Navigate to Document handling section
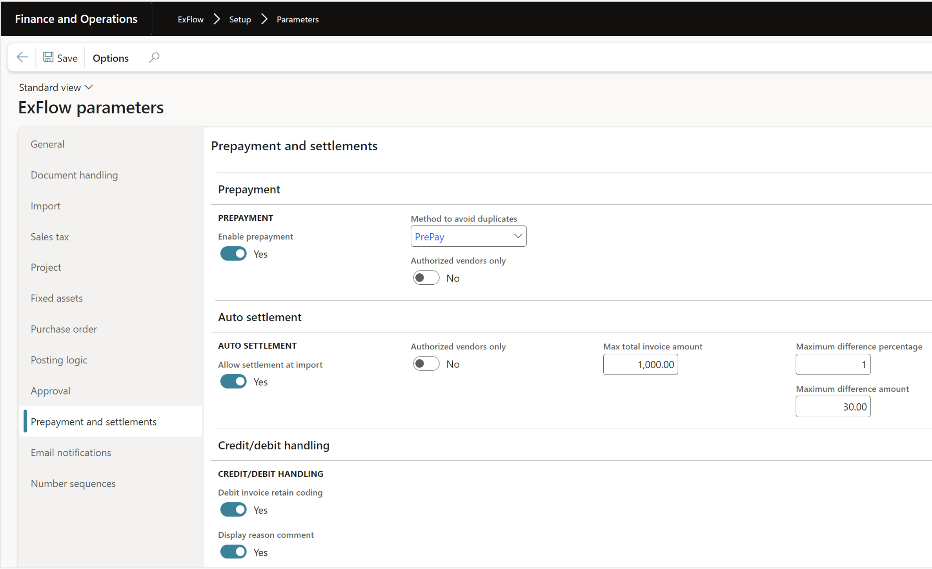 (x=75, y=175)
